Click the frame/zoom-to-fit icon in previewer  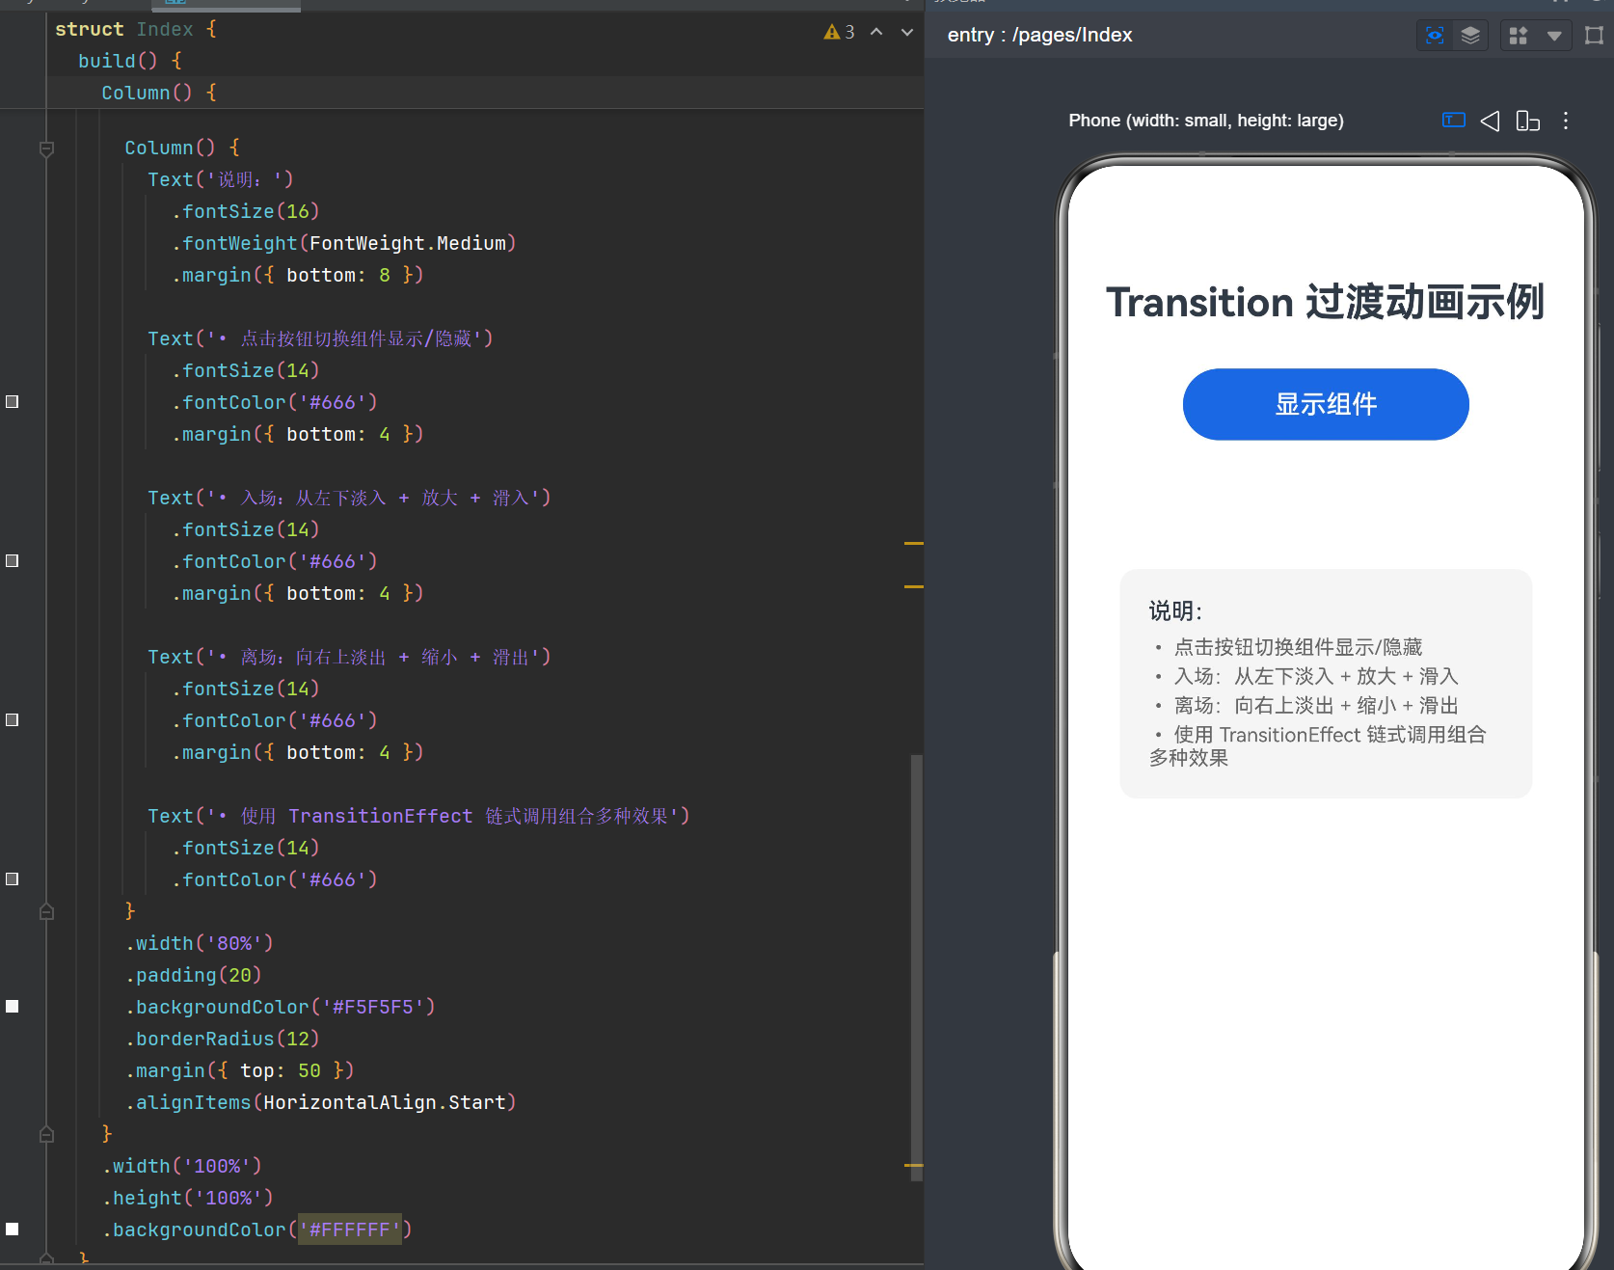click(1594, 36)
